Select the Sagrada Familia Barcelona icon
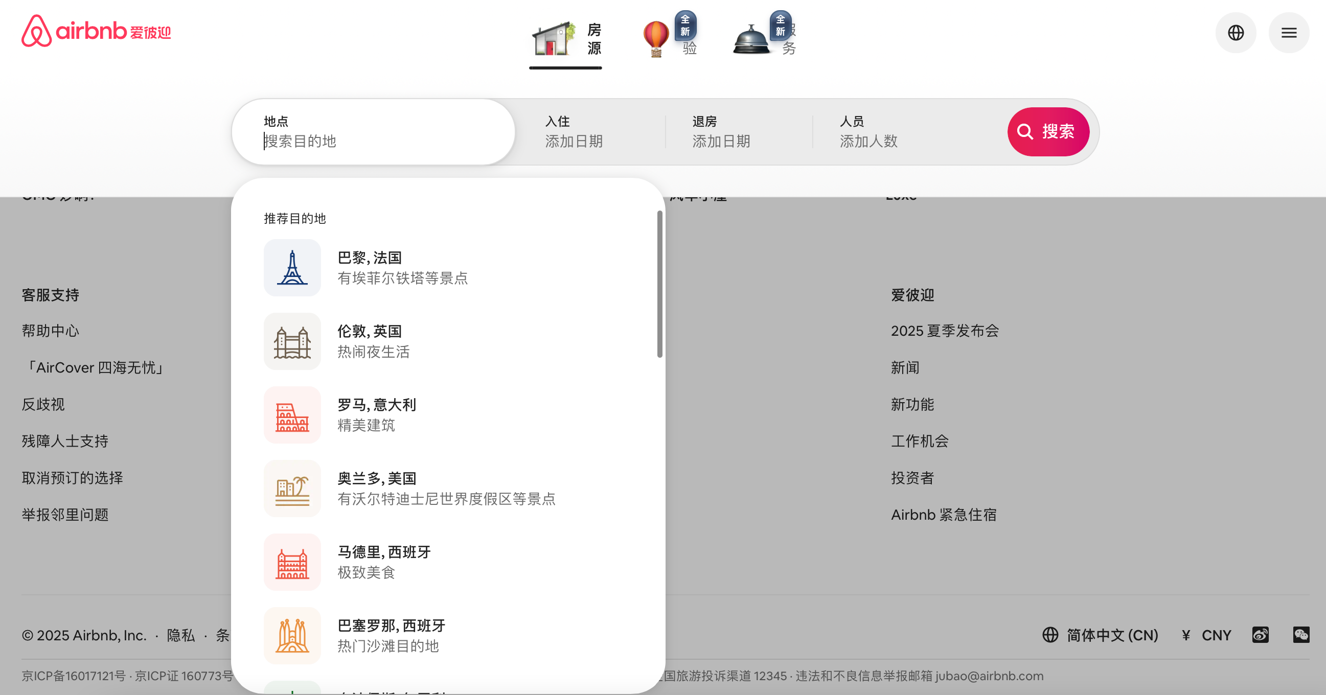Viewport: 1326px width, 695px height. click(292, 635)
